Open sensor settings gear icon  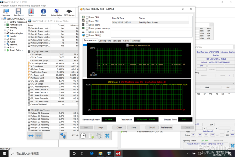[99, 136]
